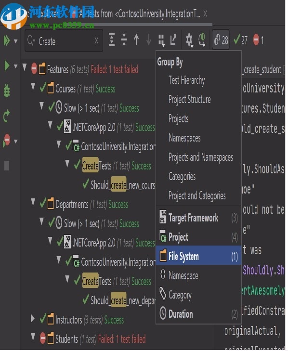Clear the Create search text
288x351 pixels.
[96, 41]
